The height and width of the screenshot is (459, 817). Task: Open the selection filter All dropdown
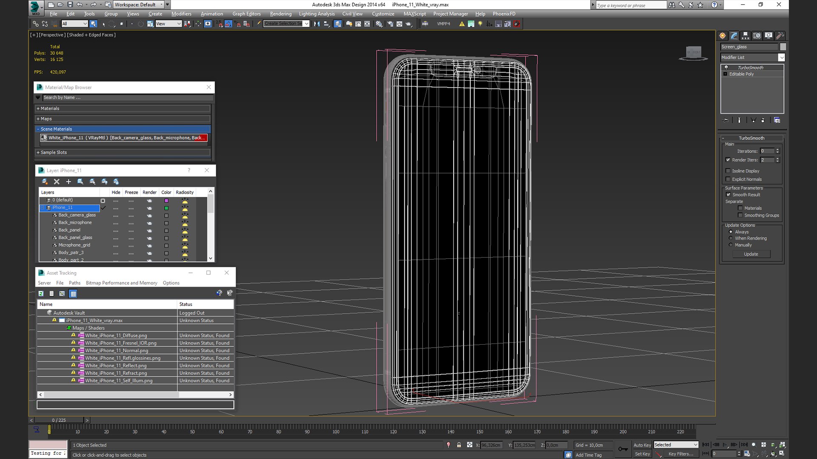click(74, 24)
